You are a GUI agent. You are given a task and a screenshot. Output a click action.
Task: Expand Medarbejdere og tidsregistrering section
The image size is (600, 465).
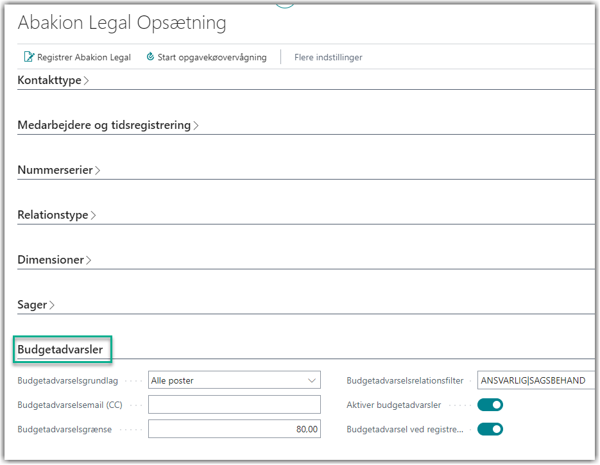pos(108,125)
